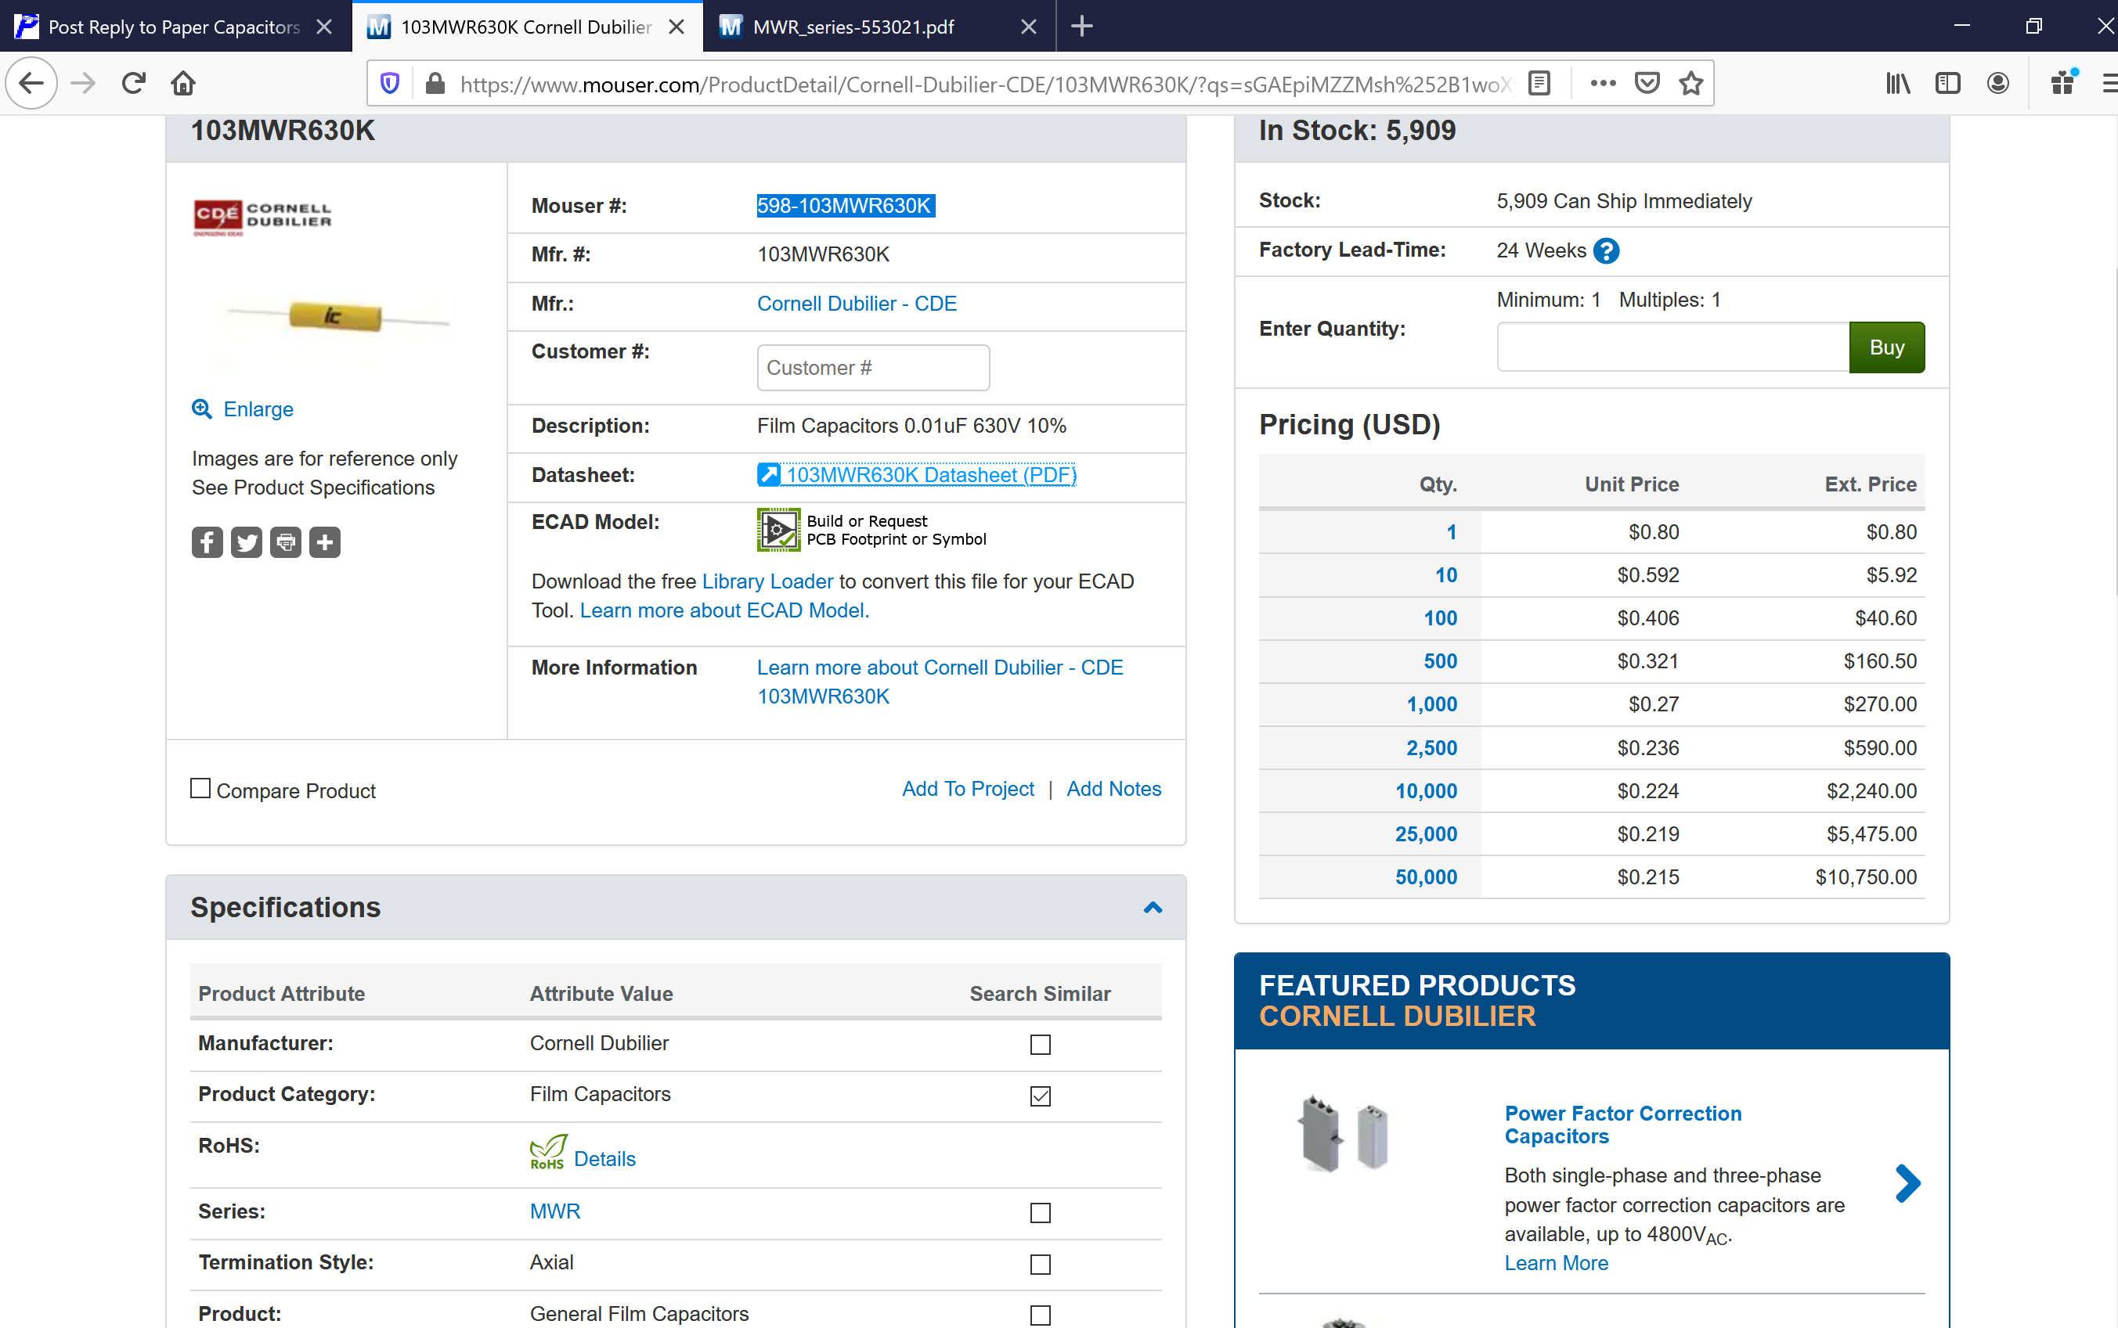Check the Compare Product checkbox

click(200, 789)
